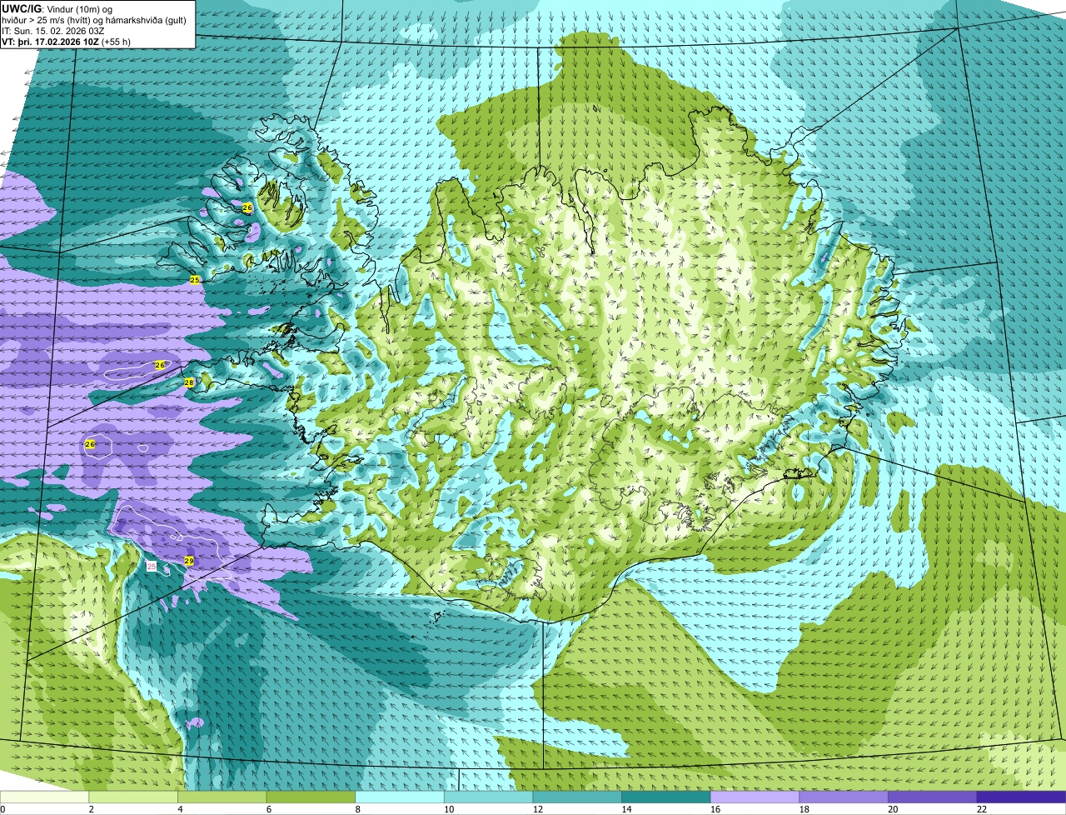Image resolution: width=1066 pixels, height=815 pixels.
Task: Click the yellow 28 gust label
Action: (x=189, y=382)
